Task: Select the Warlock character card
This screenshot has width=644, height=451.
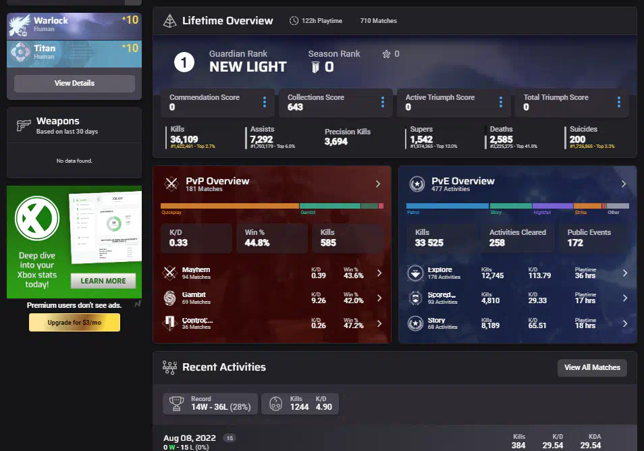Action: pyautogui.click(x=74, y=26)
